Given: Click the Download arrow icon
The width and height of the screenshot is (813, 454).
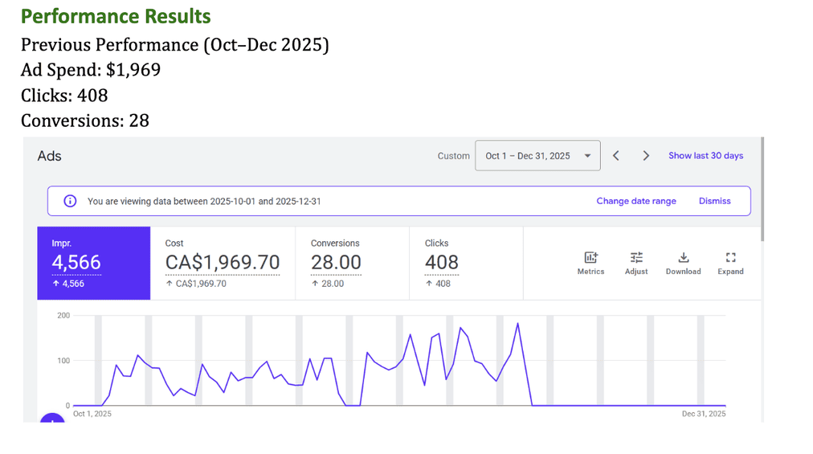Looking at the screenshot, I should click(684, 257).
